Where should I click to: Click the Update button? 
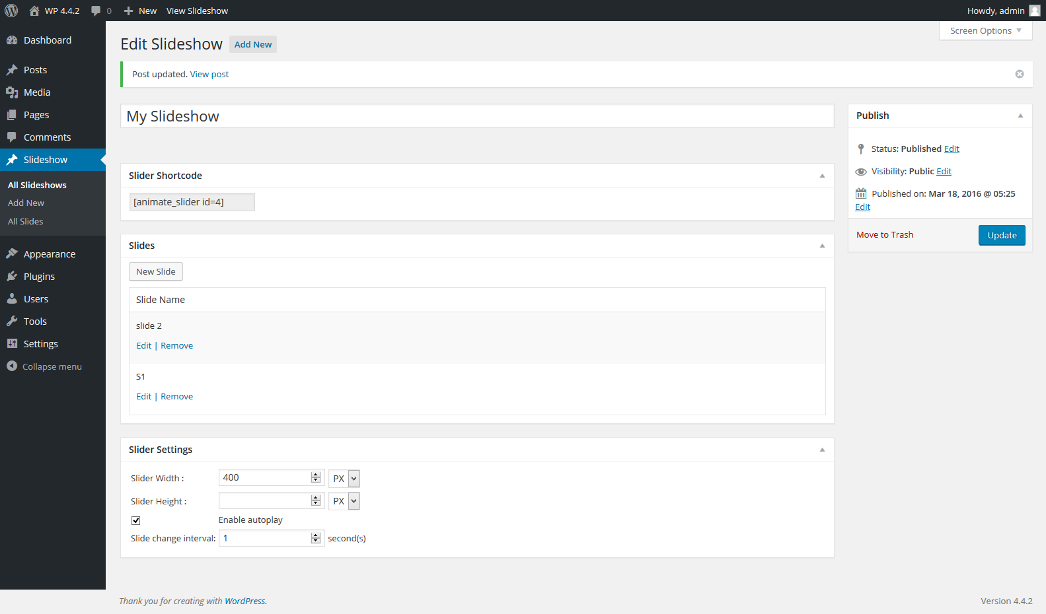coord(1002,235)
